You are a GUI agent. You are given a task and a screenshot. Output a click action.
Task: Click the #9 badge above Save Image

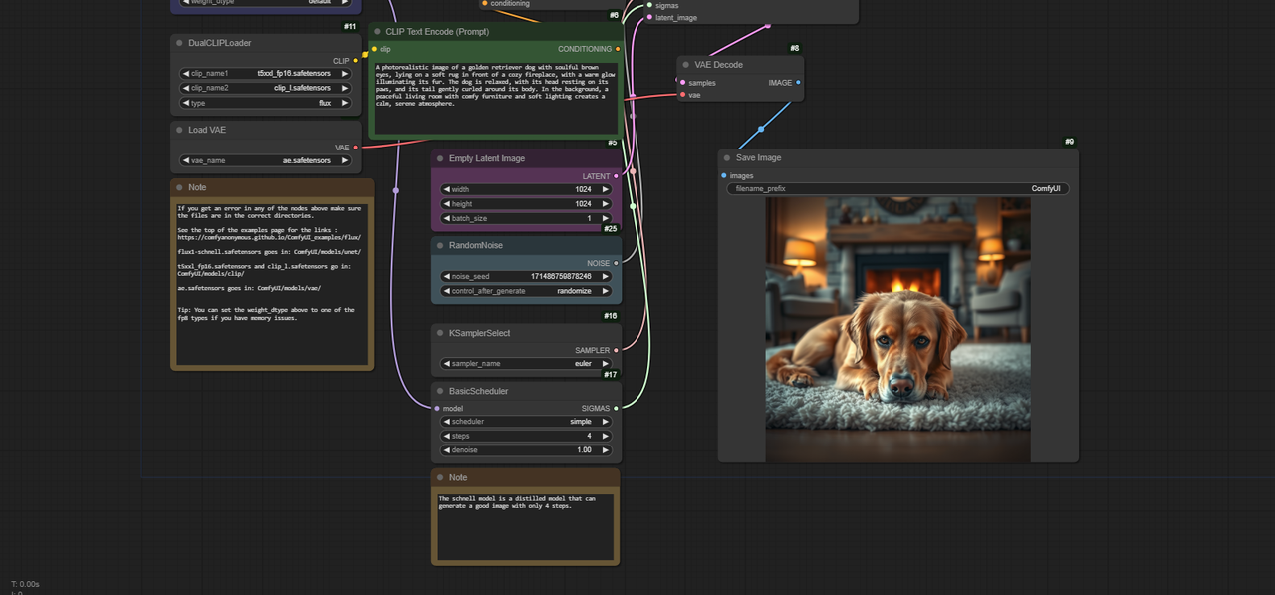coord(1070,142)
